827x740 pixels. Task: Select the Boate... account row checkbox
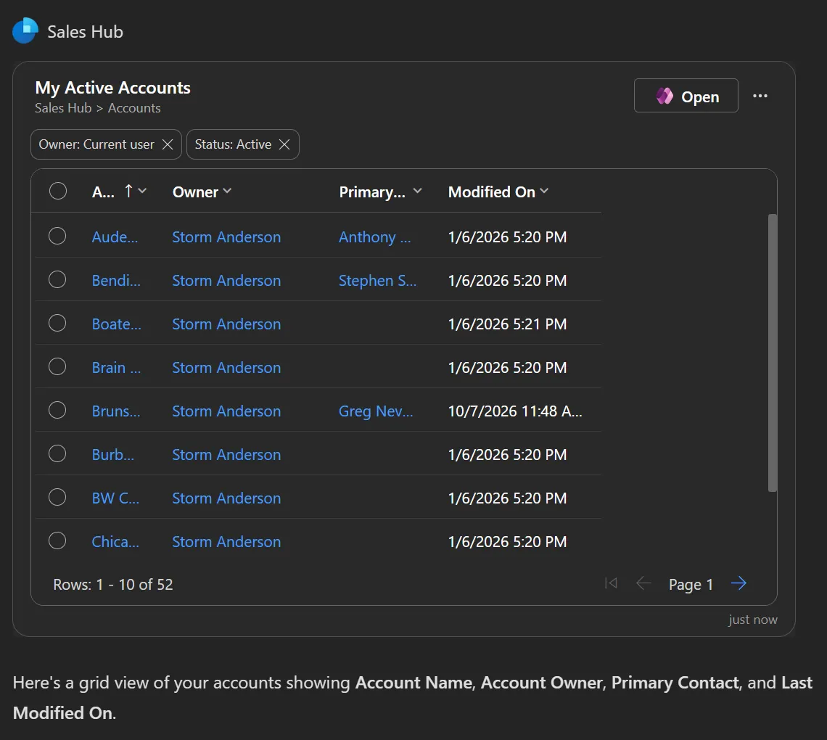coord(57,323)
